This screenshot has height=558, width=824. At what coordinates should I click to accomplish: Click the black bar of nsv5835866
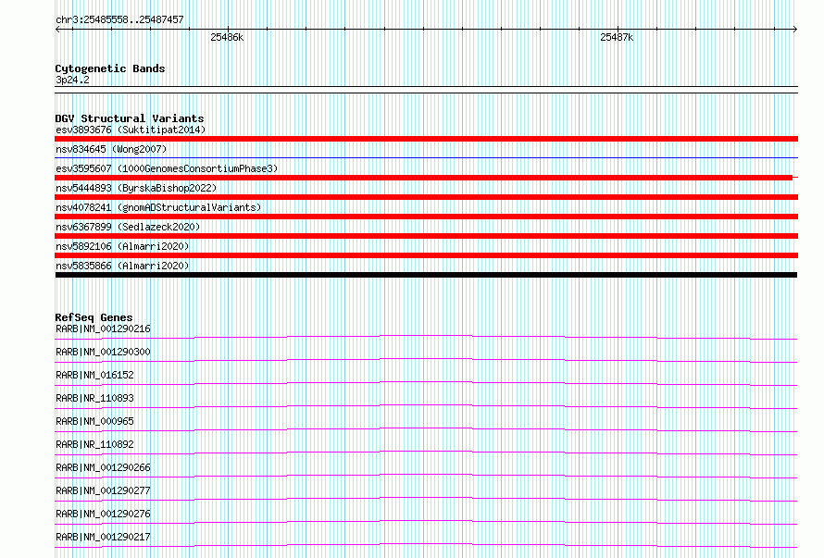point(426,275)
